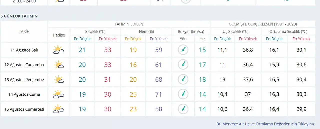Click the wind direction icon for 11 Ağustos
320x129 pixels.
tap(183, 50)
